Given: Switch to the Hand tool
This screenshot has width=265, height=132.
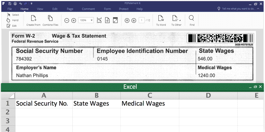Looking at the screenshot, I should click(x=13, y=20).
